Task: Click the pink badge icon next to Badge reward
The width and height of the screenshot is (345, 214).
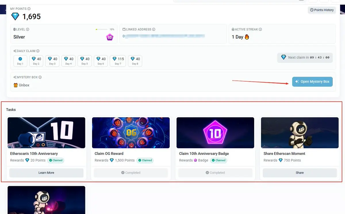Action: (195, 160)
